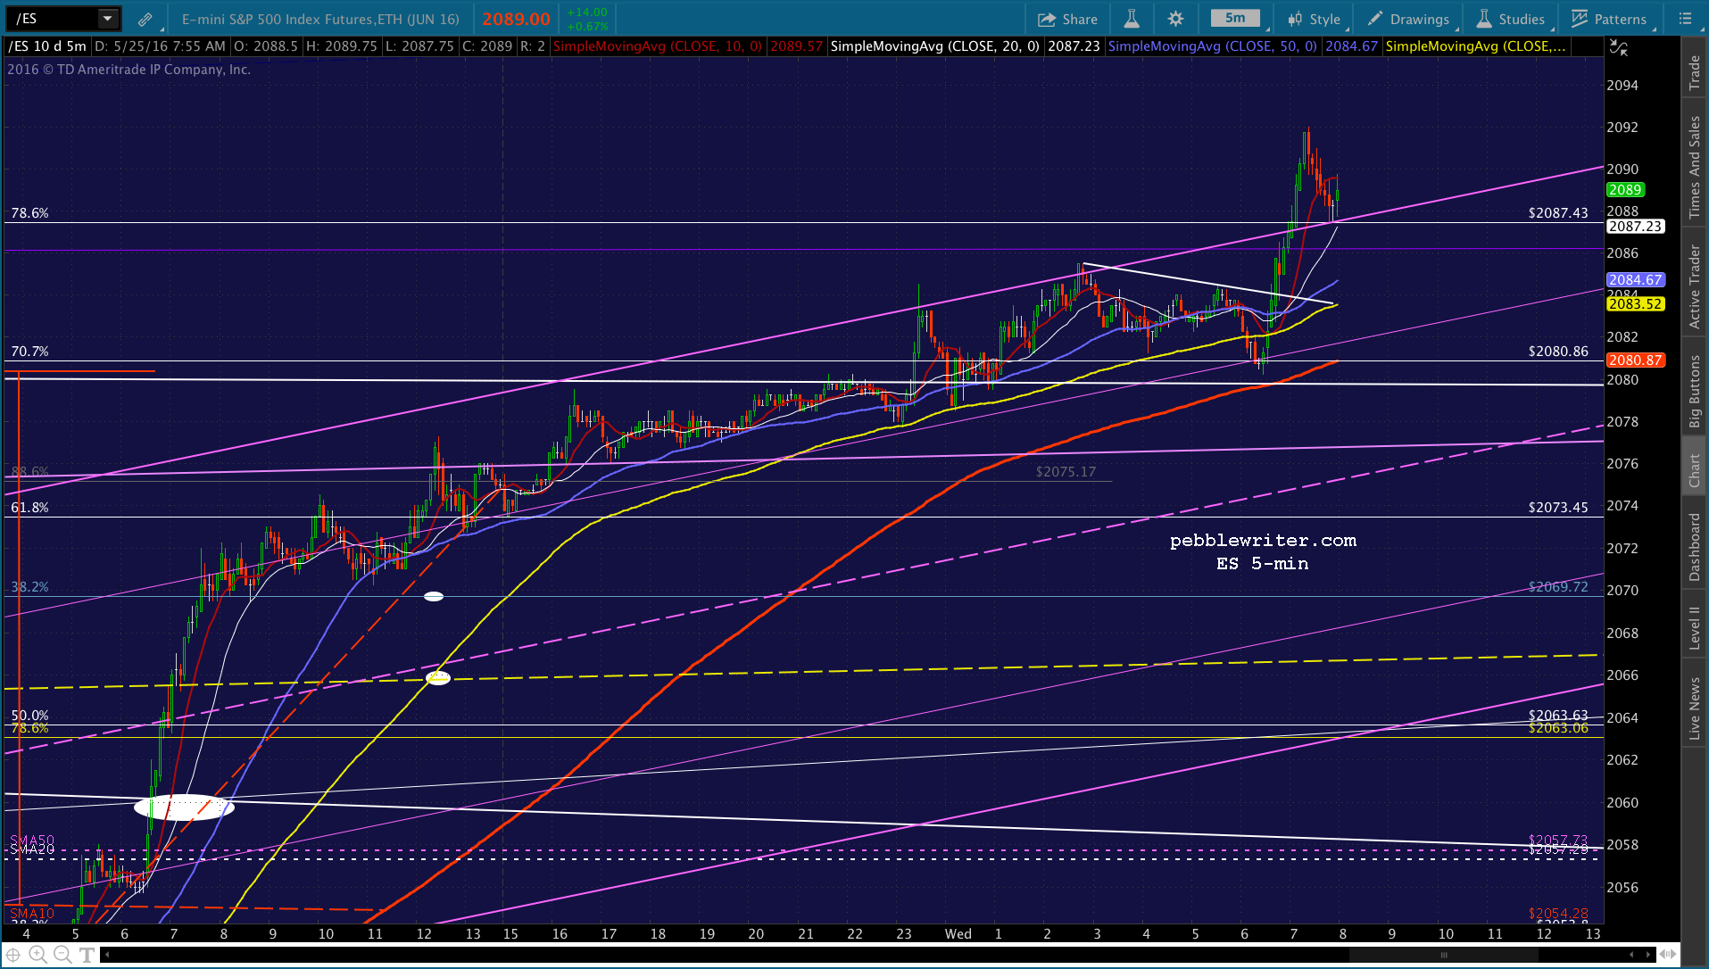Click the collapse price axis icon
This screenshot has width=1709, height=969.
point(1618,47)
